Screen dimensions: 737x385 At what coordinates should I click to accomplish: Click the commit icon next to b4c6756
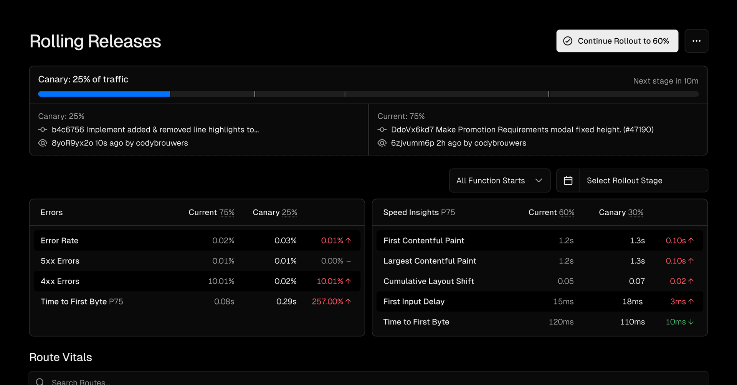click(43, 130)
